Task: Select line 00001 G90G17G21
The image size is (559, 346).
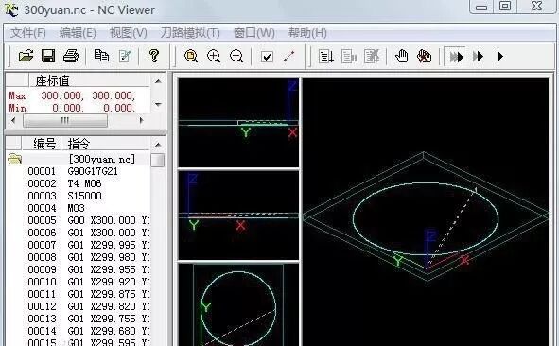Action: click(78, 171)
